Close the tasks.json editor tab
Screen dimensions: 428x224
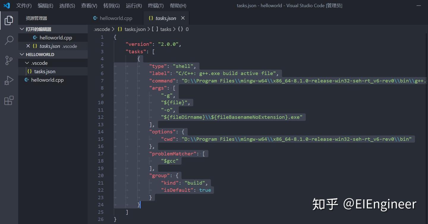click(183, 18)
